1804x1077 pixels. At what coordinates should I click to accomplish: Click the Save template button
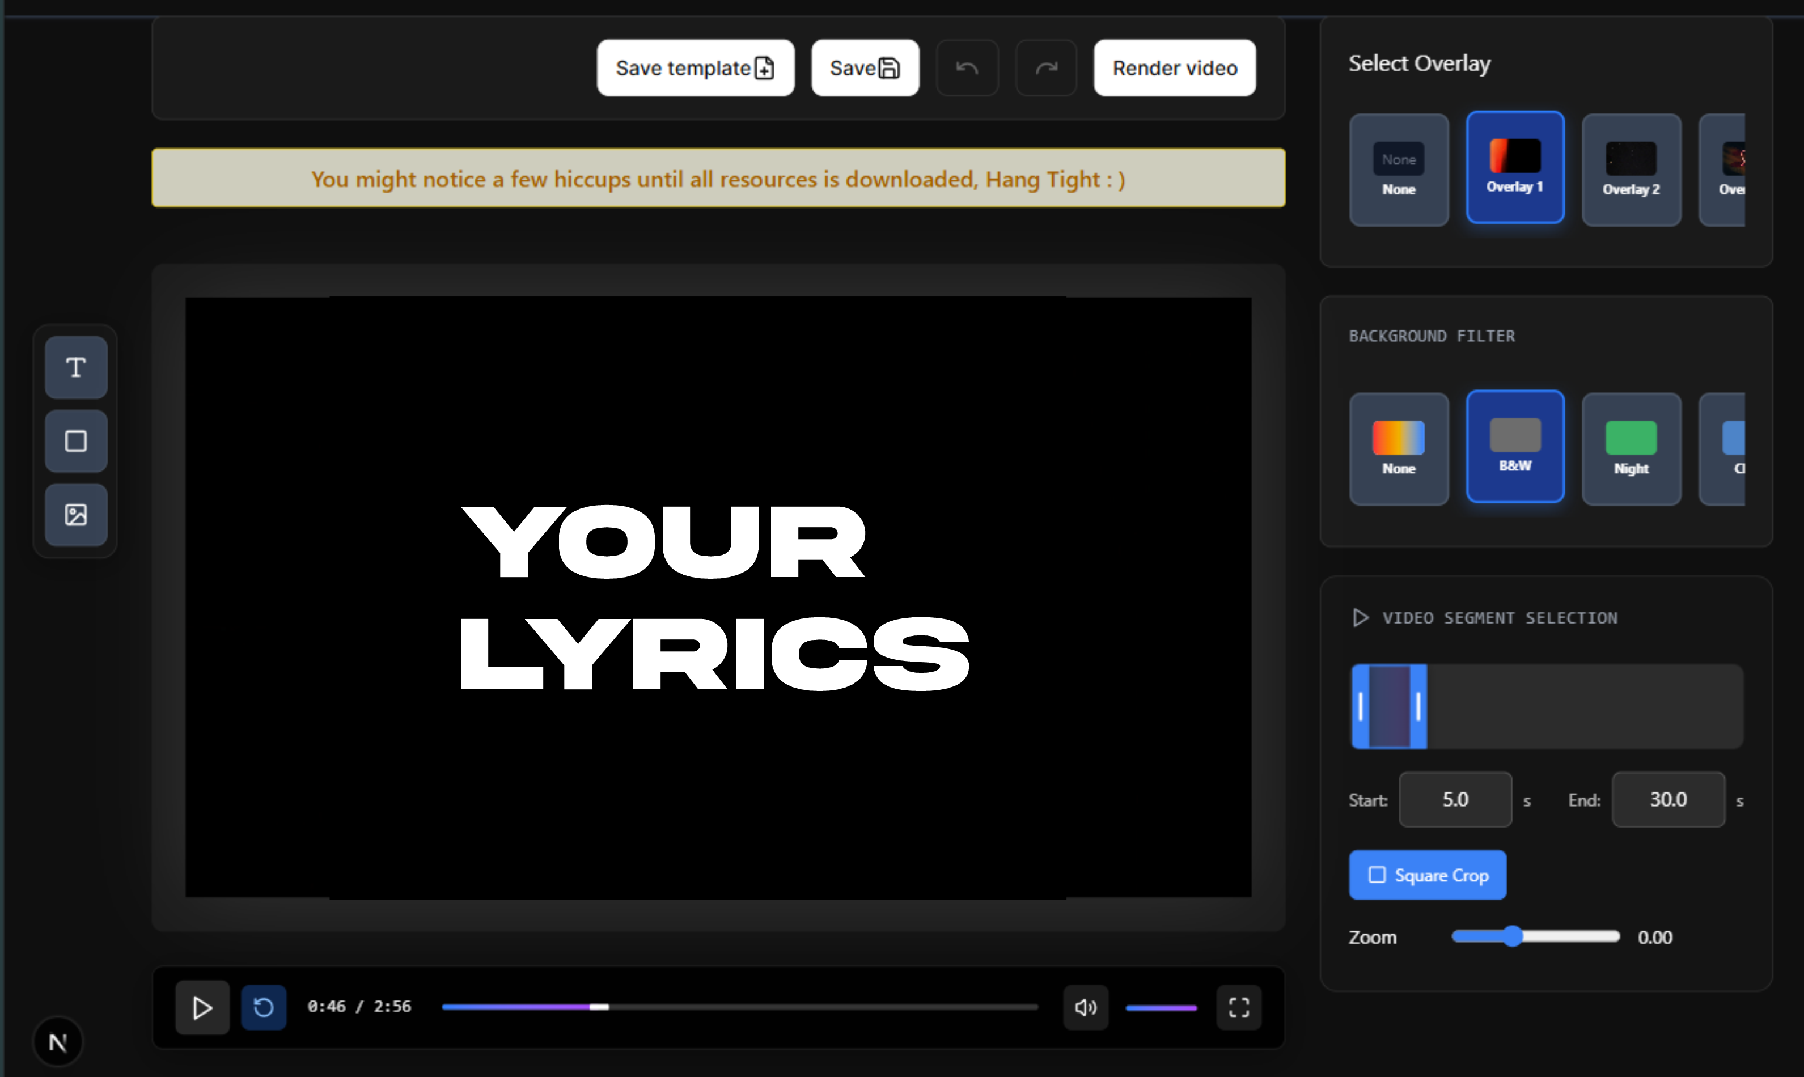click(x=695, y=68)
